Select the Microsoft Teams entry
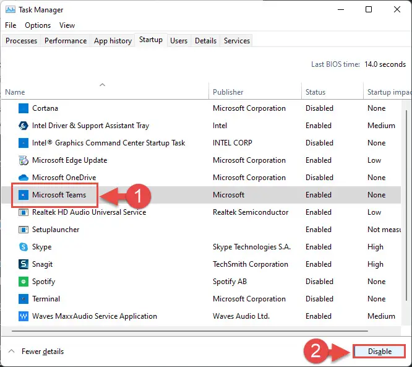This screenshot has width=412, height=367. [59, 195]
